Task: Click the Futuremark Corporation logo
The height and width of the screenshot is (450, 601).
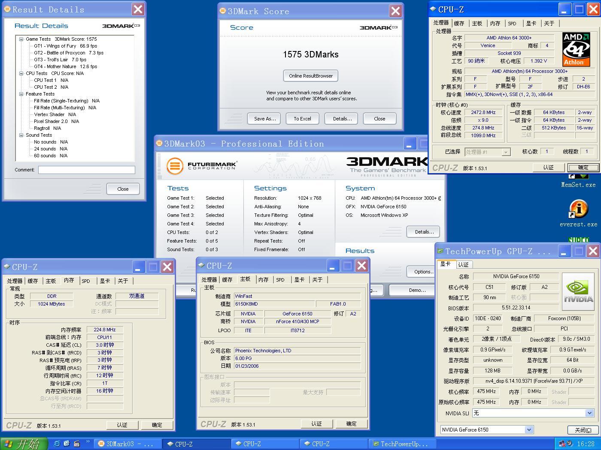Action: point(202,165)
